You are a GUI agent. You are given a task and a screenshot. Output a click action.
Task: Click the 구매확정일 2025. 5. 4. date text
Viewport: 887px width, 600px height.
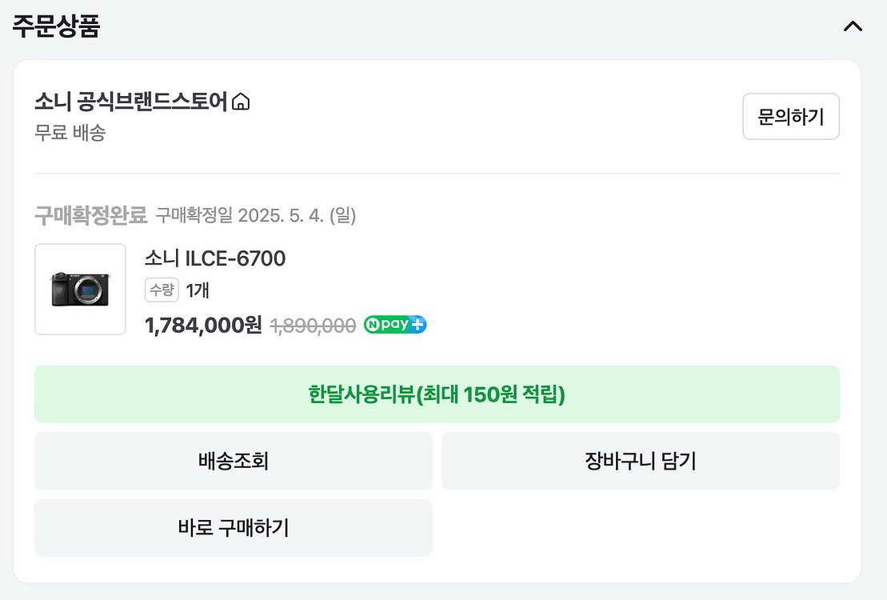tap(256, 216)
